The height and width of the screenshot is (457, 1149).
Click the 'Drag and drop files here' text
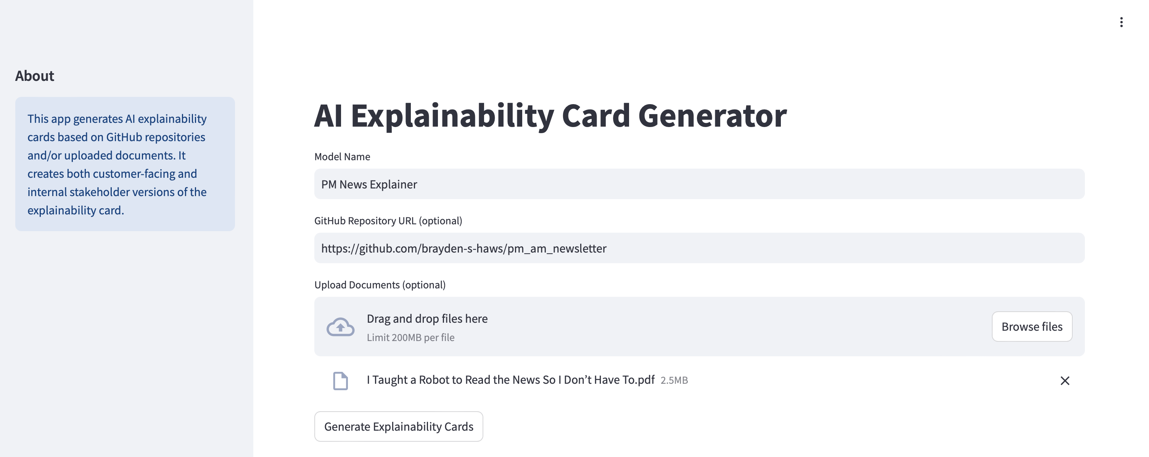[427, 319]
